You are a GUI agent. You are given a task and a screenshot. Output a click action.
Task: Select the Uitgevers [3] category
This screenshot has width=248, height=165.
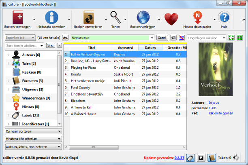coord(32,89)
